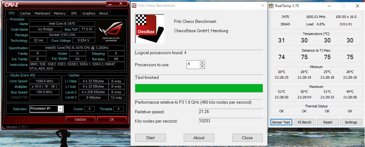The height and width of the screenshot is (147, 365).
Task: Click the OK button in CPU-Z
Action: coord(112,119)
